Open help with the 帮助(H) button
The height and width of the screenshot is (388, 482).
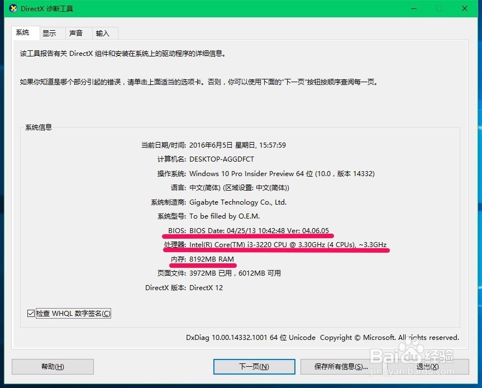pyautogui.click(x=53, y=366)
